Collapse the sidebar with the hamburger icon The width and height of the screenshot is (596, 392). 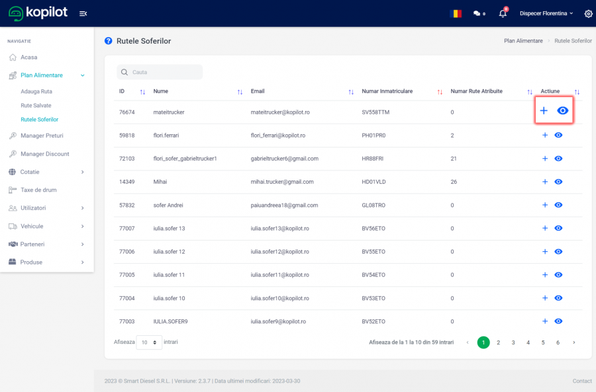(83, 13)
